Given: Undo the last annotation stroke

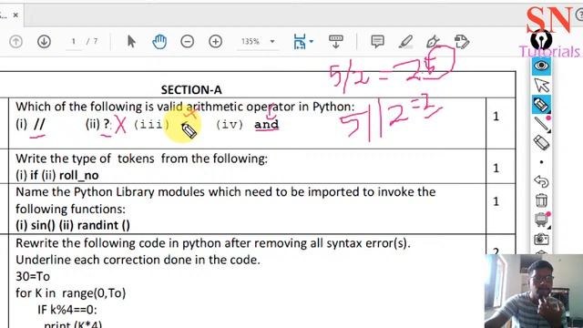Looking at the screenshot, I should [541, 181].
